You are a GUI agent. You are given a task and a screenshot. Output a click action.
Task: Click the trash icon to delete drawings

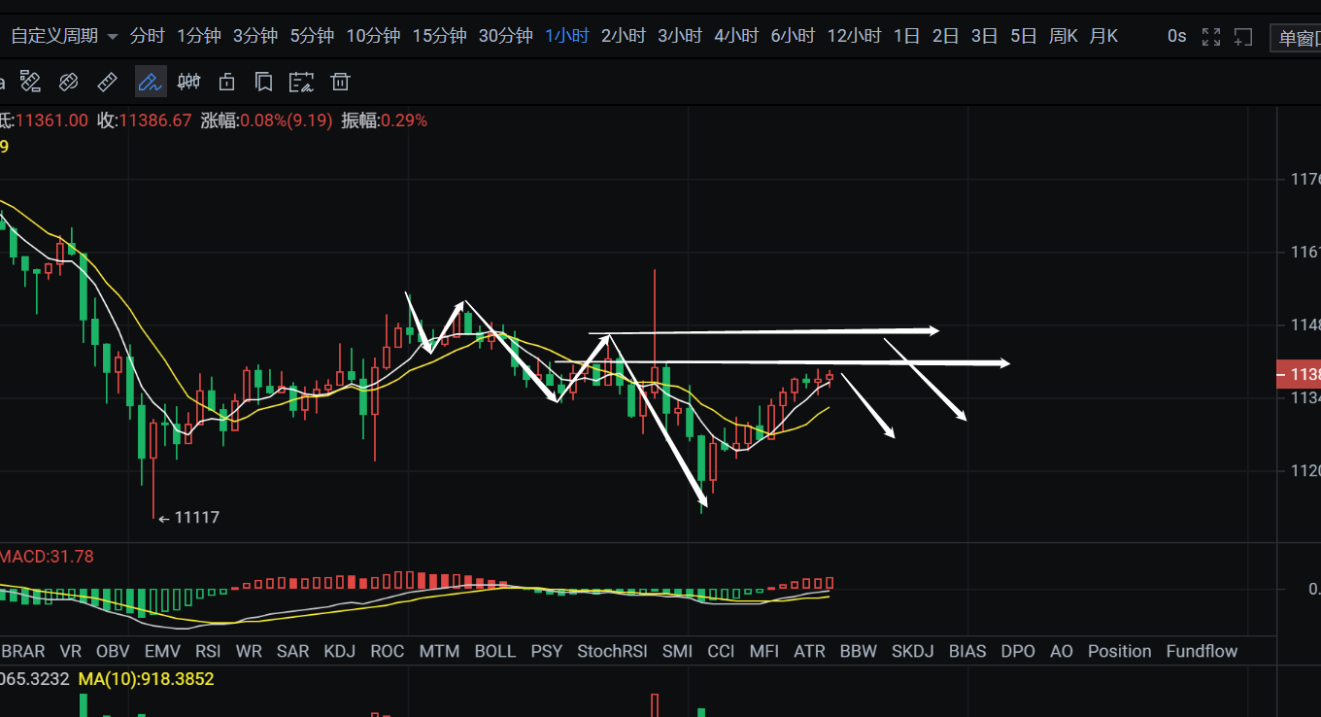(340, 82)
